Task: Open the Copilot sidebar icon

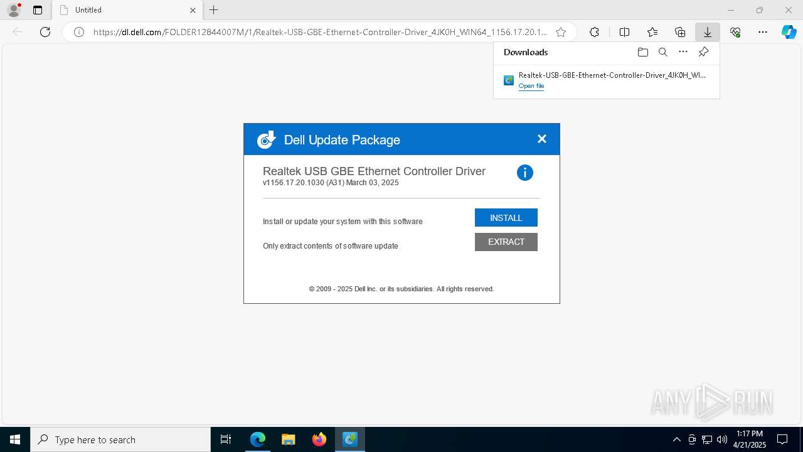Action: pos(789,32)
